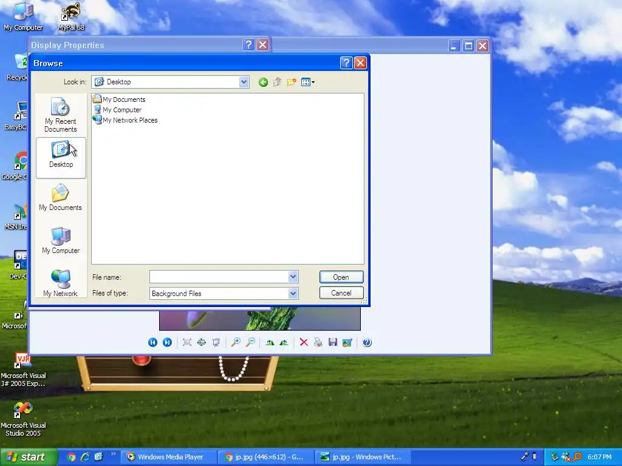Launch Chrome from Quick Launch bar

coord(71,457)
